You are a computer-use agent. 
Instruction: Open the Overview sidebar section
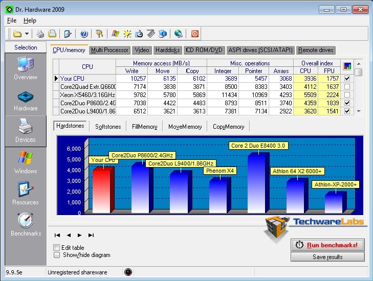click(x=26, y=68)
